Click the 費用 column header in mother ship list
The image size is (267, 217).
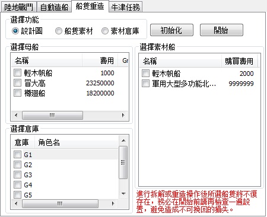pos(100,60)
